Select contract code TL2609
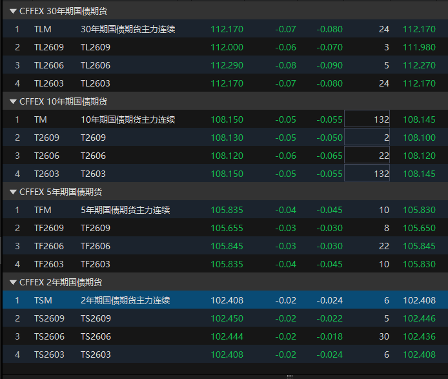The width and height of the screenshot is (448, 379). 49,47
